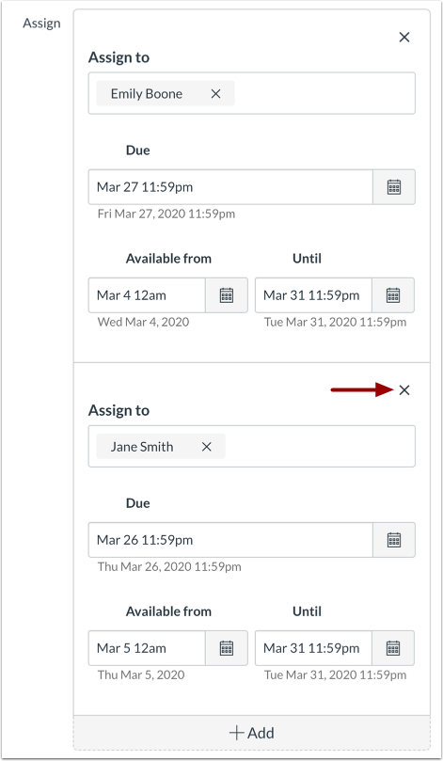Edit the Mar 5 12am Available from field
The height and width of the screenshot is (761, 443).
(147, 648)
